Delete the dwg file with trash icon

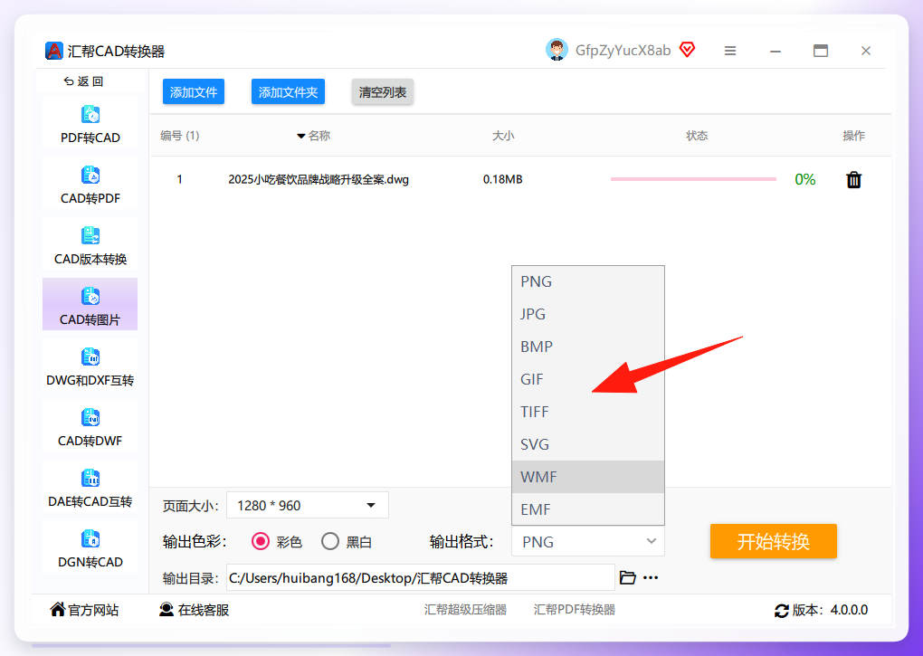[853, 179]
